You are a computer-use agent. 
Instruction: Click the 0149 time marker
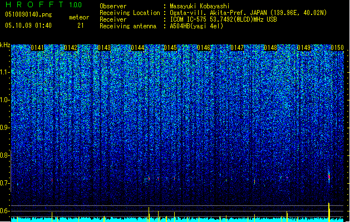(304, 48)
